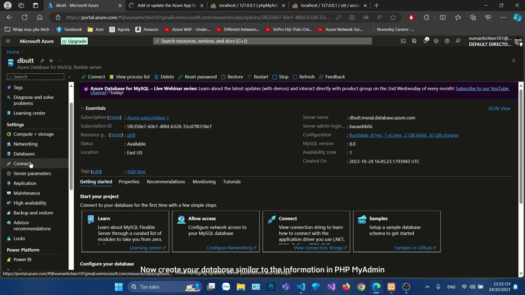Open Samples in Github link
Screen dimensions: 525x295
415,248
